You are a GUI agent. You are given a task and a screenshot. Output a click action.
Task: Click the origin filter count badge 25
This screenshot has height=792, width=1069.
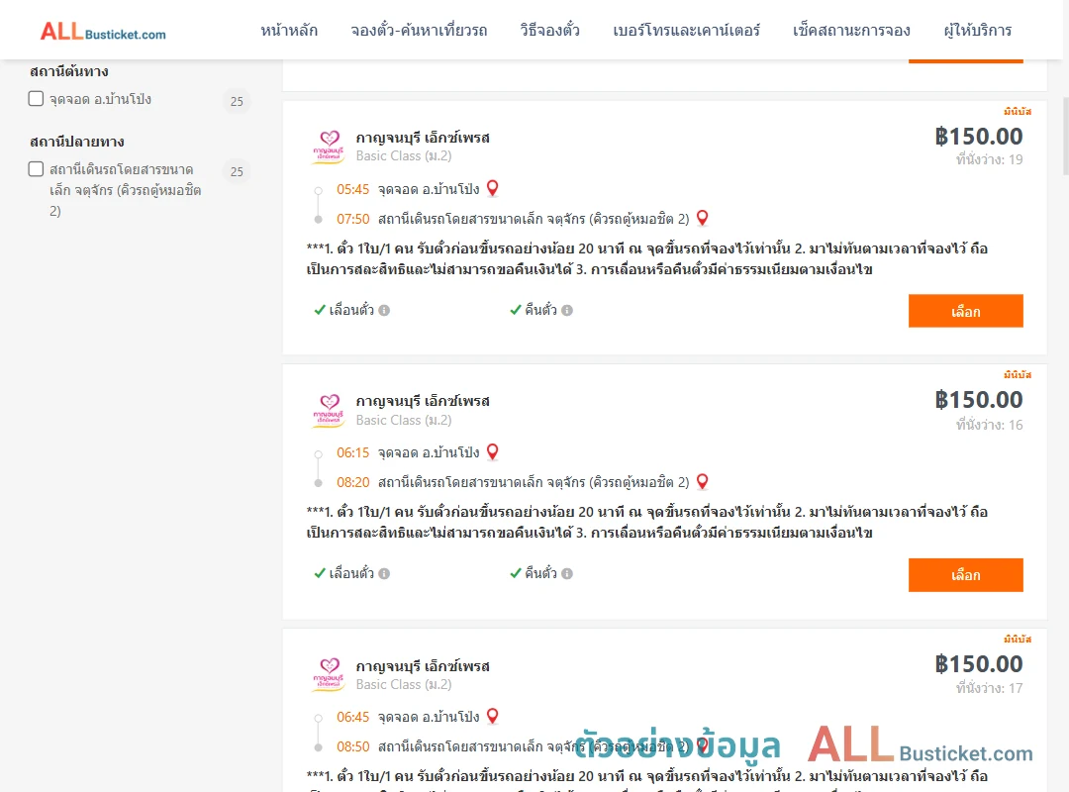point(237,101)
